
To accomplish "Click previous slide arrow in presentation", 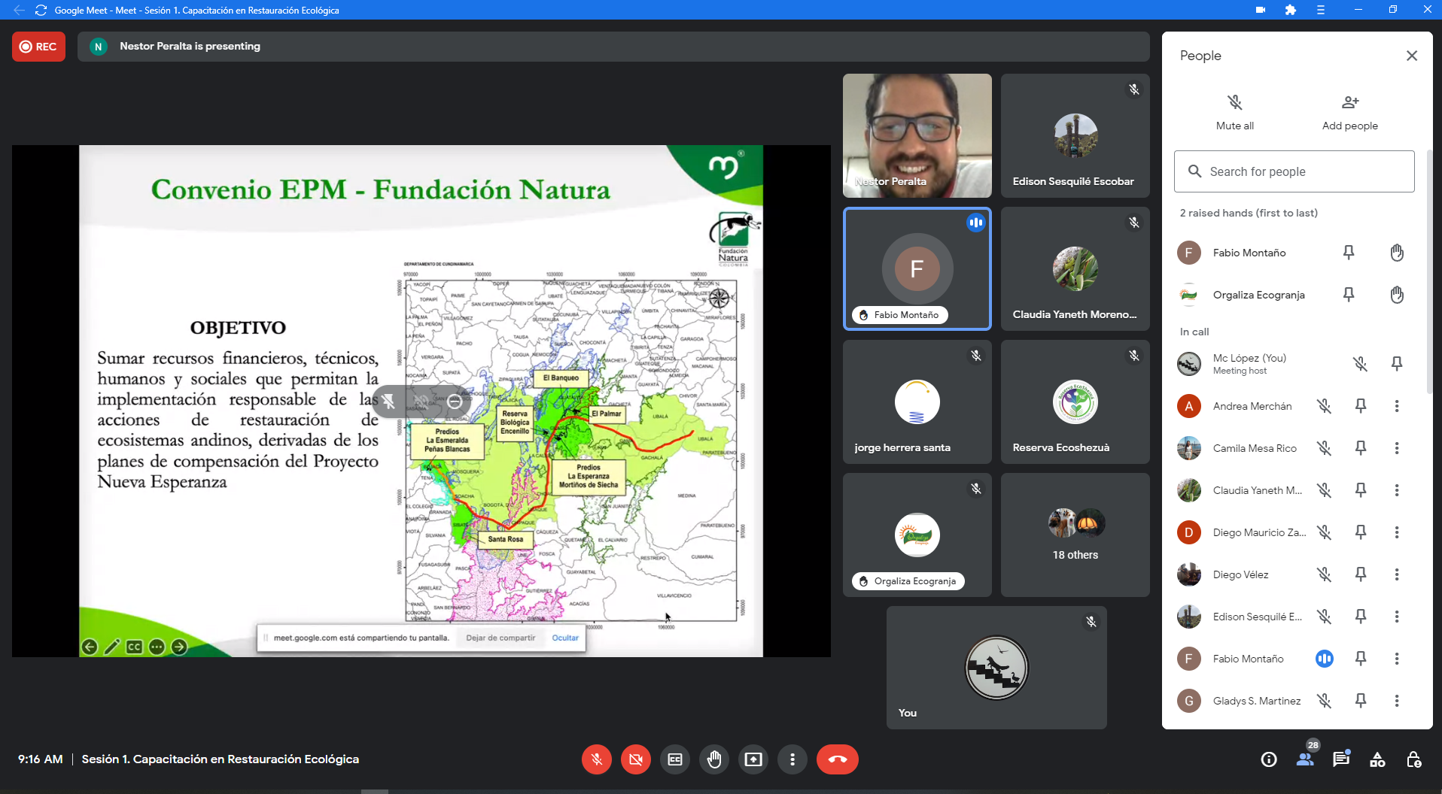I will (x=90, y=647).
